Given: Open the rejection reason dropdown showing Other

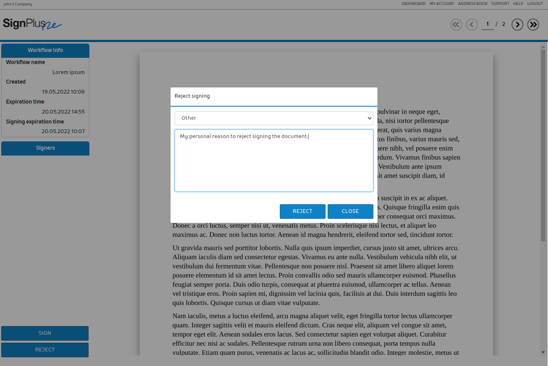Looking at the screenshot, I should (x=274, y=118).
